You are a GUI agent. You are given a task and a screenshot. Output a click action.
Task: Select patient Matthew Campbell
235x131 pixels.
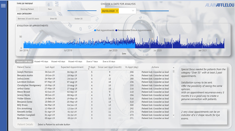[x=26, y=115]
